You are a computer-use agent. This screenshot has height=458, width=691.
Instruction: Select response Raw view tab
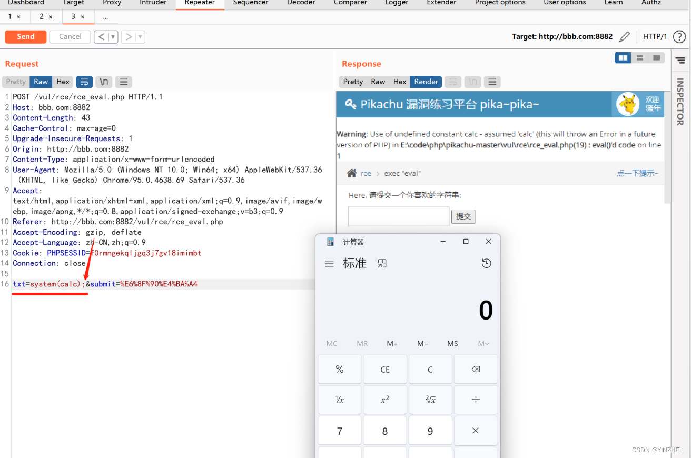pyautogui.click(x=378, y=82)
